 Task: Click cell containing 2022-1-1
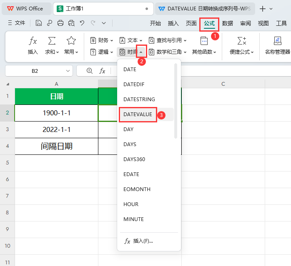56,129
